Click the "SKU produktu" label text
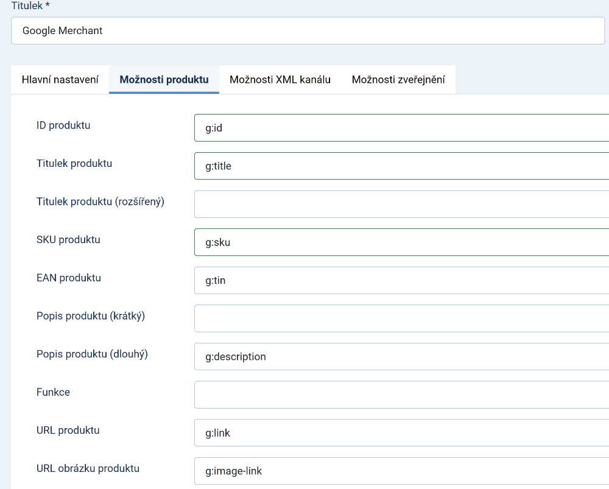 (68, 240)
